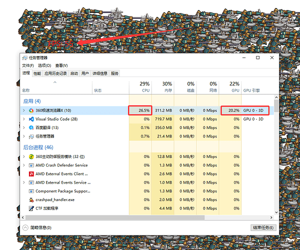Screen dimensions: 300x250
Task: Select the 进程 tab
Action: click(x=26, y=73)
